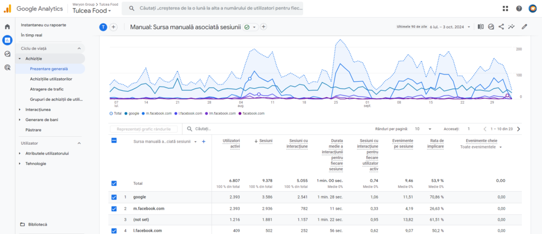Open the rows per page dropdown

pyautogui.click(x=423, y=129)
